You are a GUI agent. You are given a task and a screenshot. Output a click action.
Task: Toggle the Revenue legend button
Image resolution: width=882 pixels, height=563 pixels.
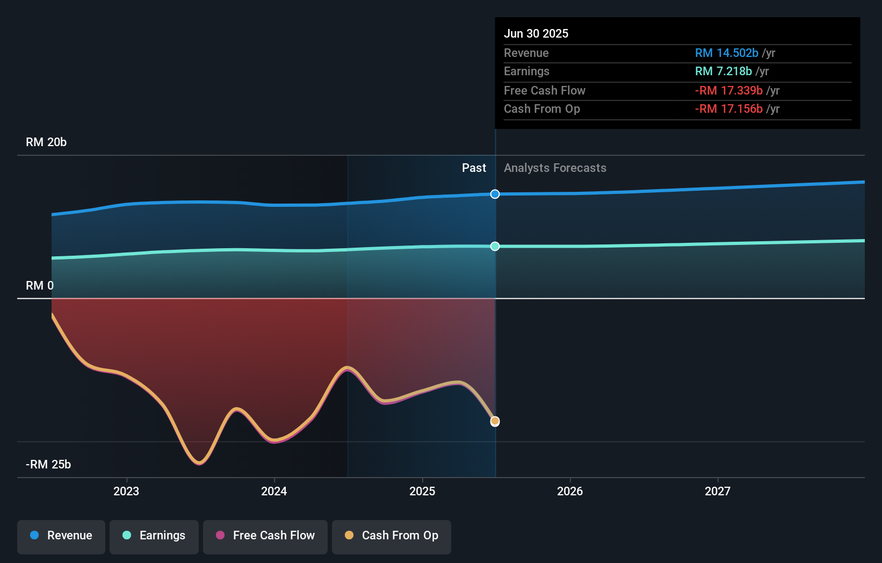61,537
